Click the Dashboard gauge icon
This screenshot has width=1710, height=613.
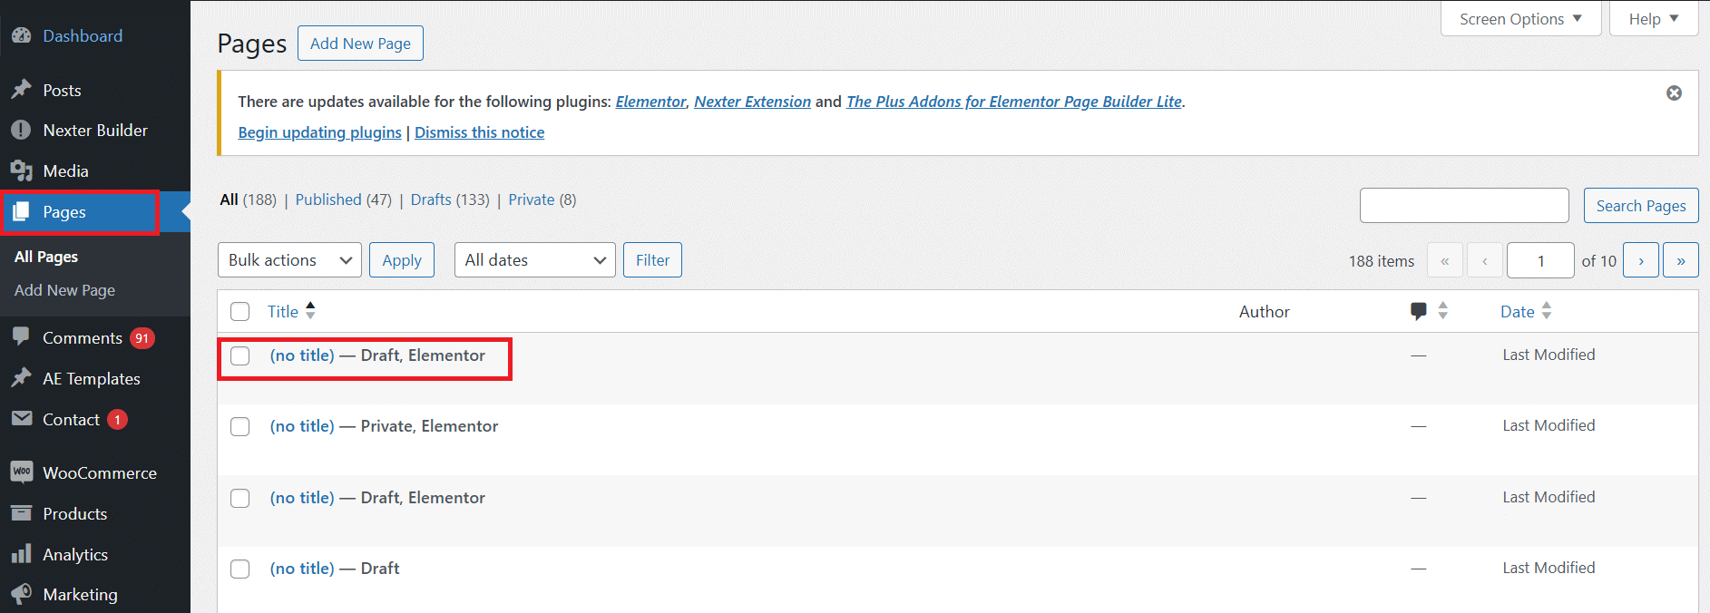coord(21,36)
